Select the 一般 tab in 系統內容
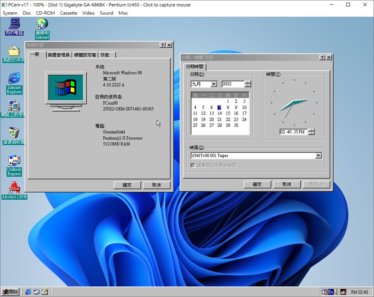Viewport: 374px width, 297px height. pyautogui.click(x=37, y=55)
